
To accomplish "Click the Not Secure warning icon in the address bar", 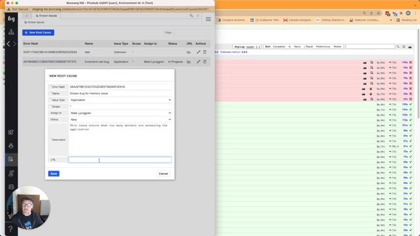I will point(9,9).
